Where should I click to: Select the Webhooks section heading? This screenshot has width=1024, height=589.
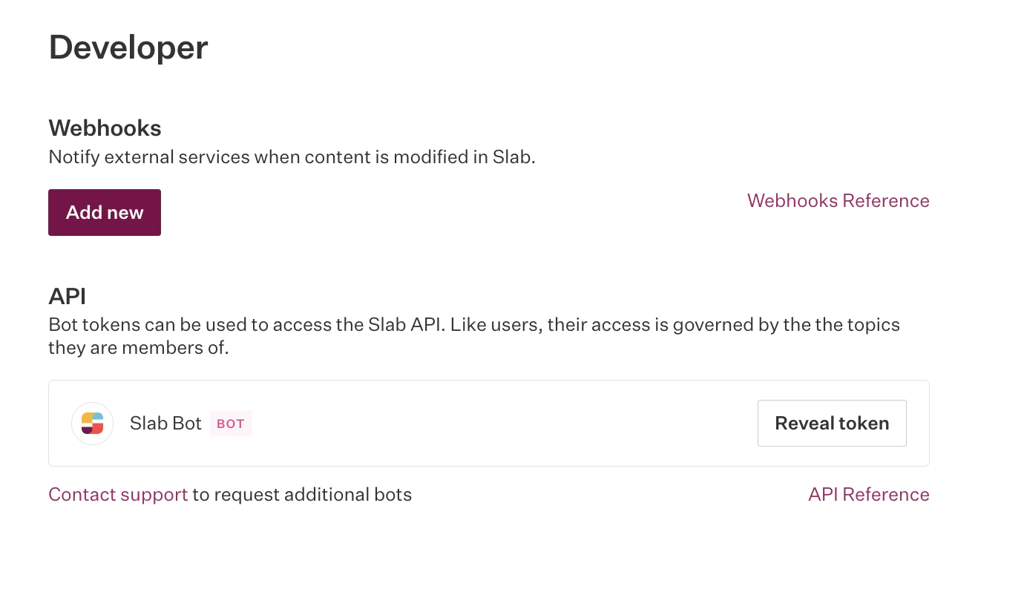105,128
